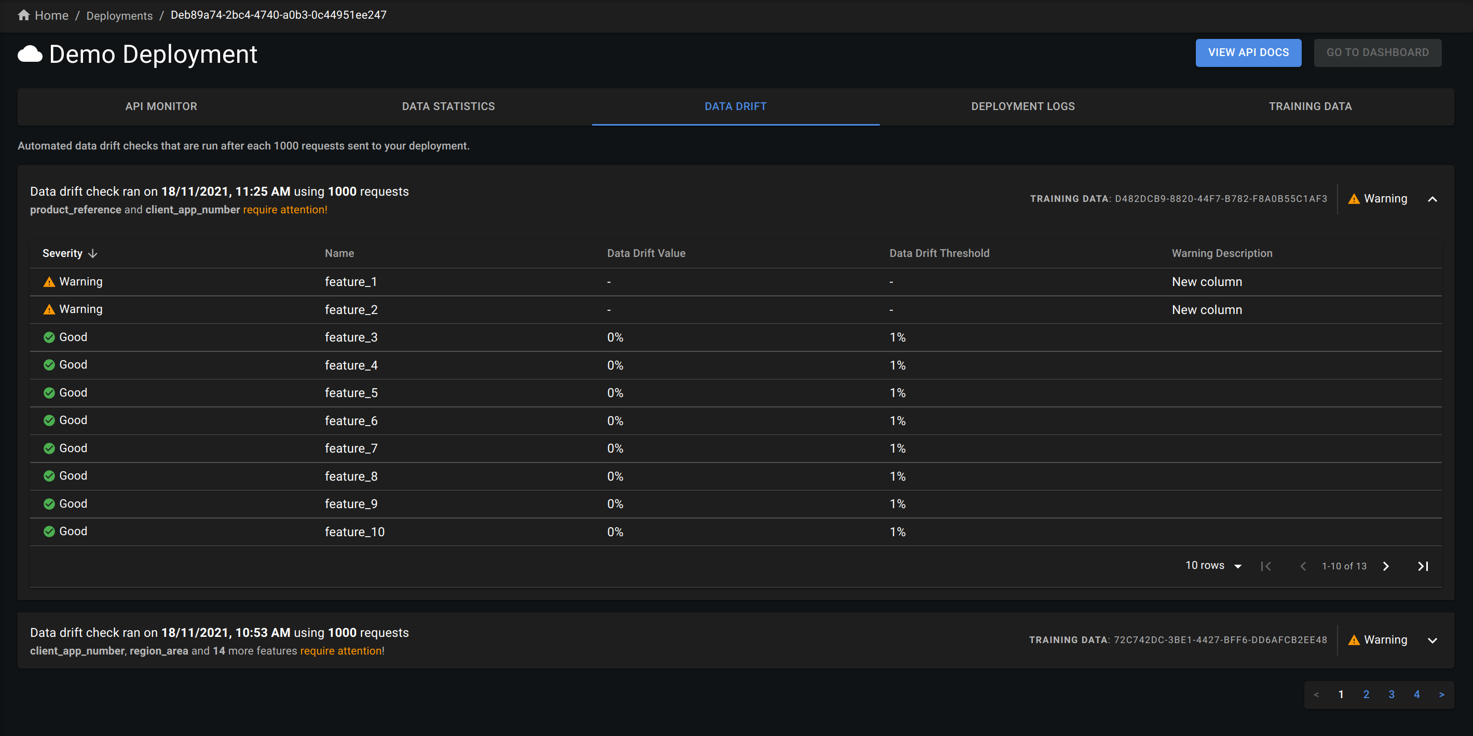Click 'require attention!' in 10:53 AM check
Screen dimensions: 1473x736
[342, 651]
